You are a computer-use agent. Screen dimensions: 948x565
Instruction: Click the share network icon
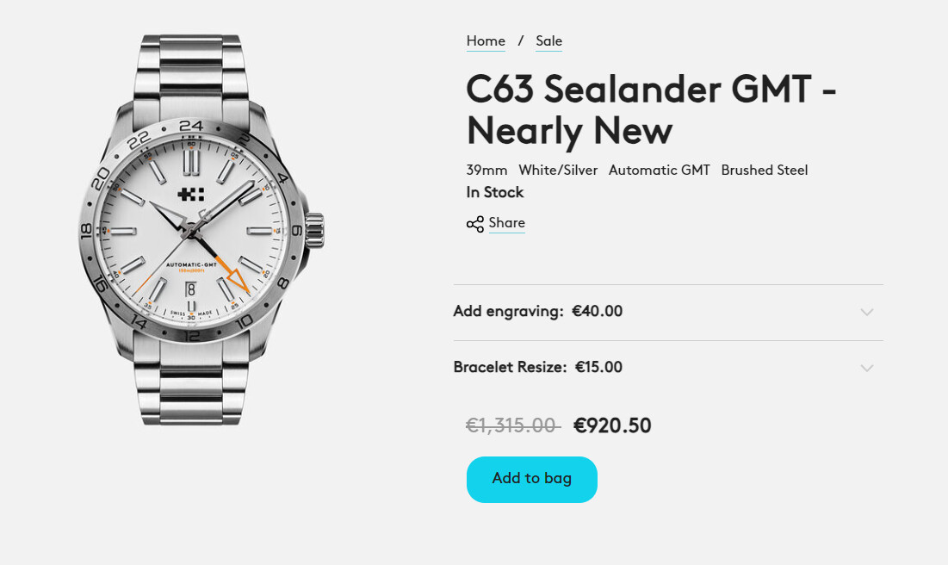pos(475,225)
